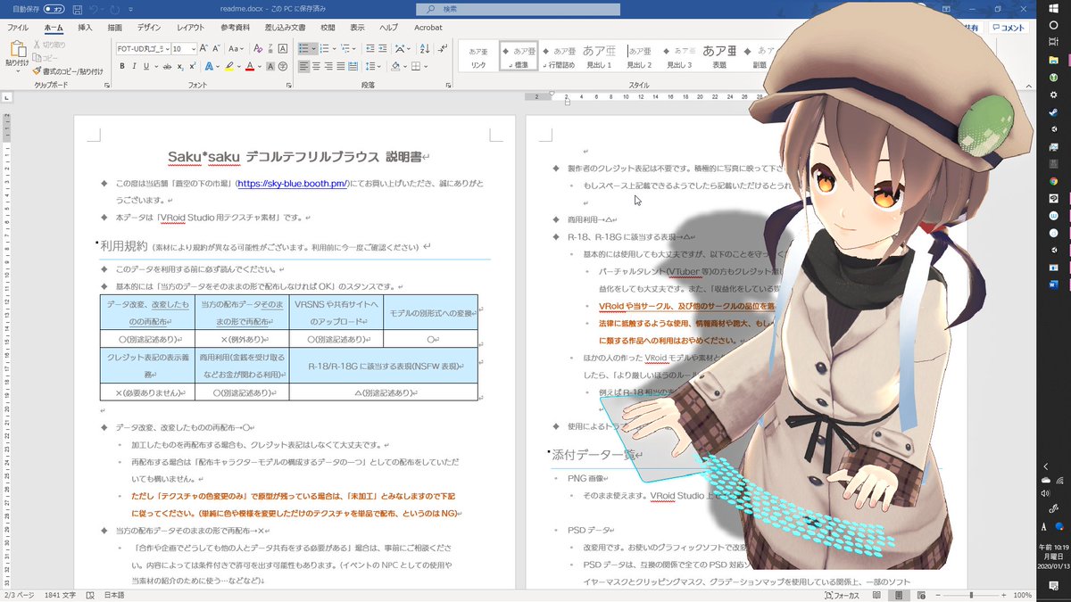The image size is (1071, 602).
Task: Toggle Bold formatting
Action: (122, 67)
